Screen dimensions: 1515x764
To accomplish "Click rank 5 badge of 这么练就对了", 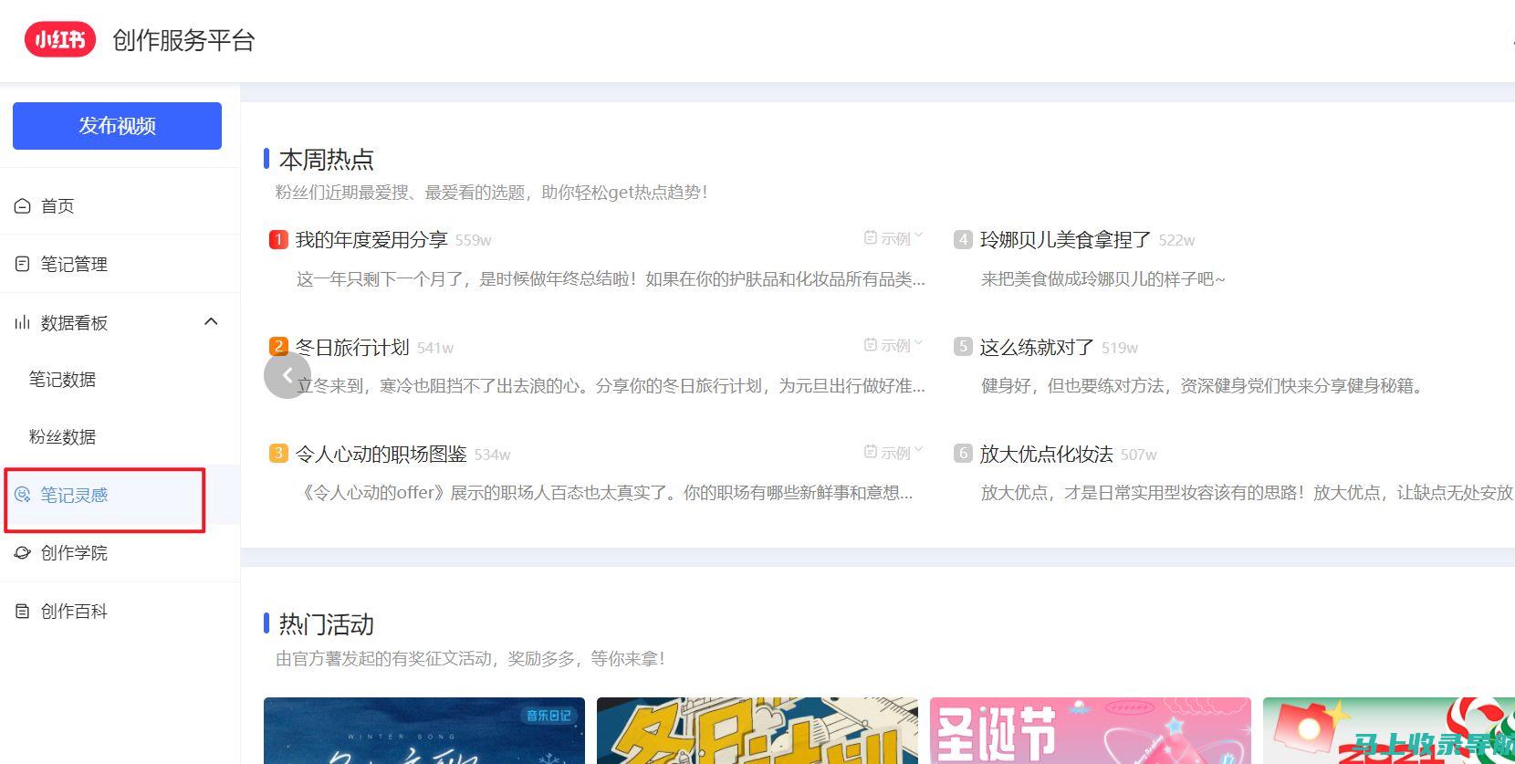I will click(963, 346).
